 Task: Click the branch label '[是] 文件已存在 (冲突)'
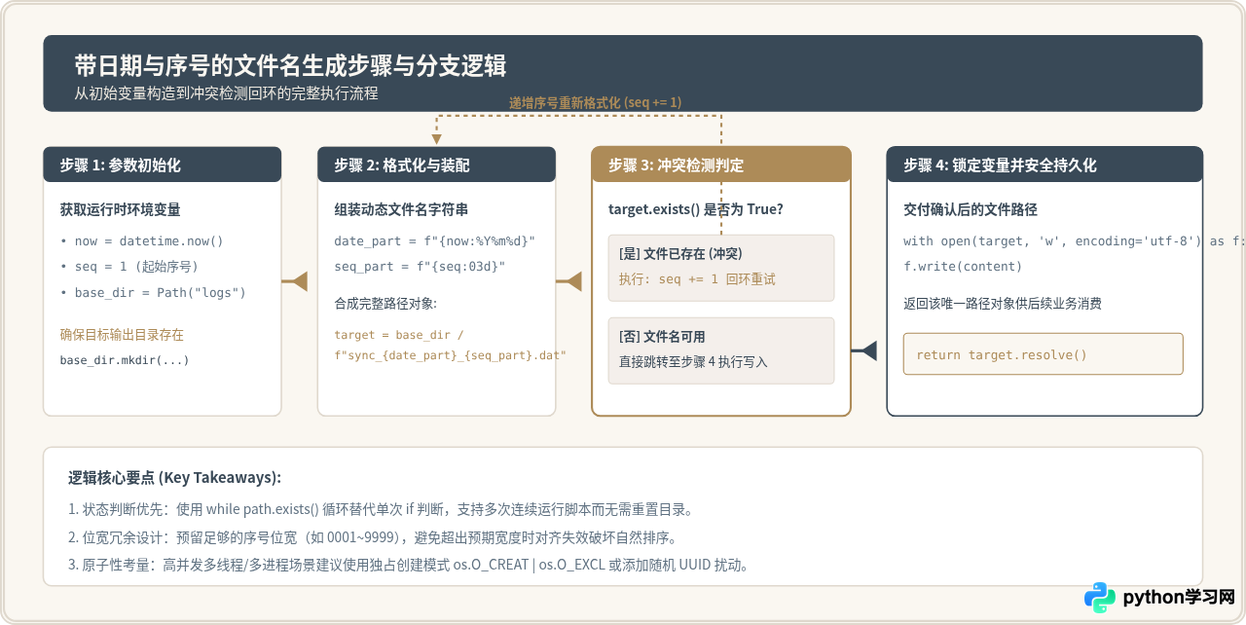[x=680, y=253]
